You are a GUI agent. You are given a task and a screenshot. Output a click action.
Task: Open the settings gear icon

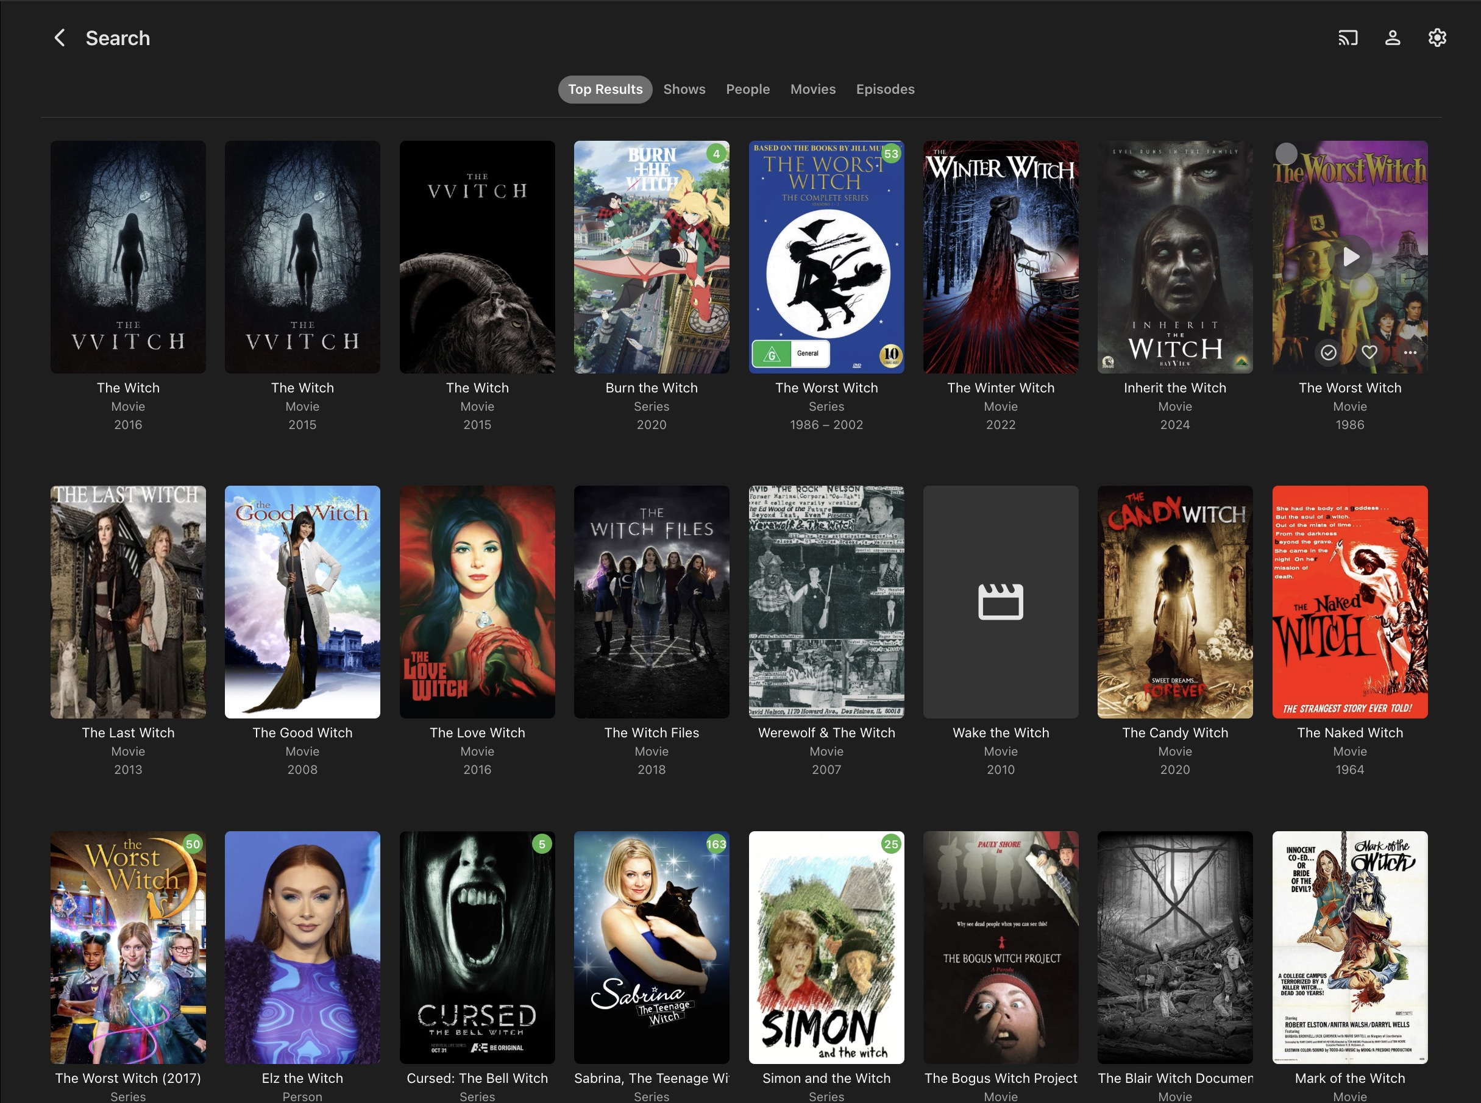pos(1437,38)
